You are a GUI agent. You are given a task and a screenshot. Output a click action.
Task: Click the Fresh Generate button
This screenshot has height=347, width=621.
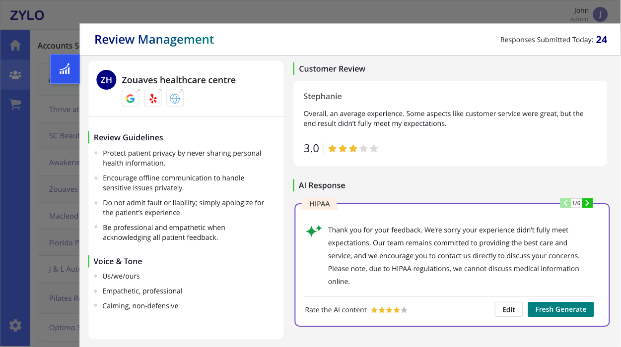pos(560,309)
